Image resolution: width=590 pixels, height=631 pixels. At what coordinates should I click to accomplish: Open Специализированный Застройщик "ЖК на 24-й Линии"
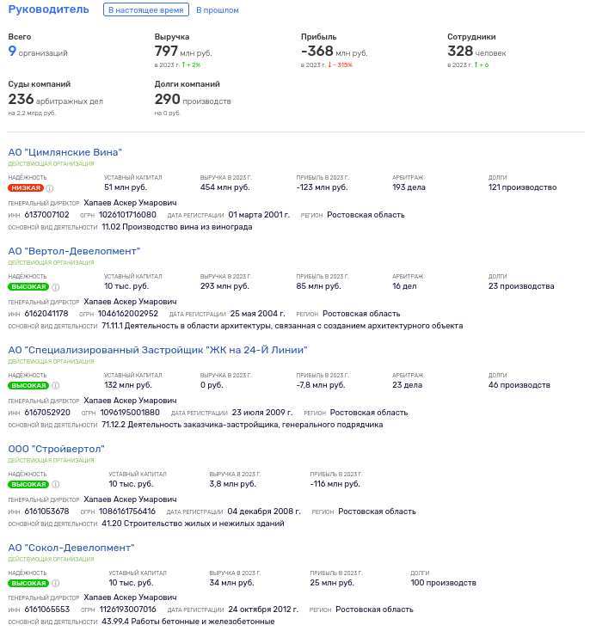(x=157, y=350)
